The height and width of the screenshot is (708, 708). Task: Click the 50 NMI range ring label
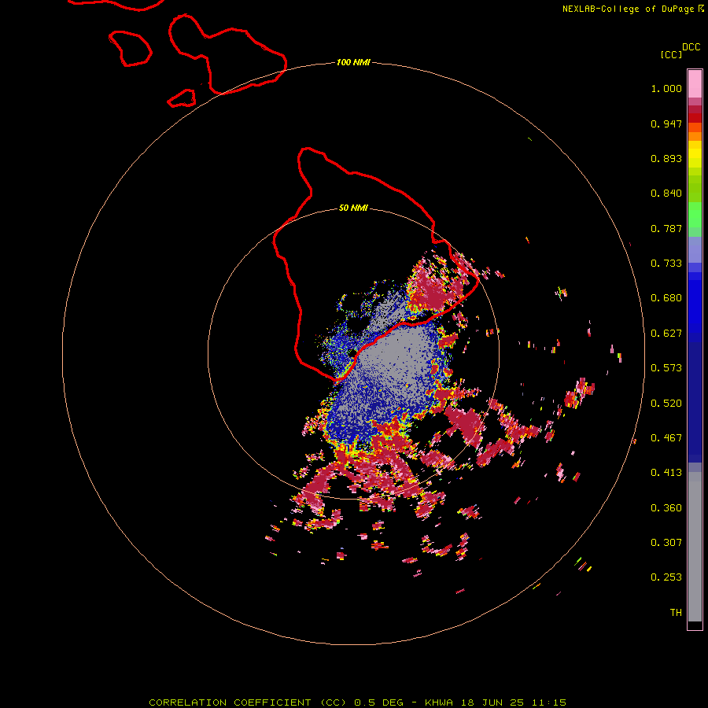tap(353, 208)
